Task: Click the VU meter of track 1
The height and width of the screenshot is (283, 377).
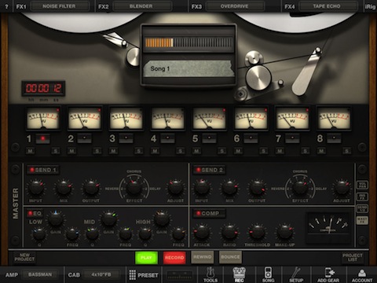Action: pyautogui.click(x=43, y=119)
